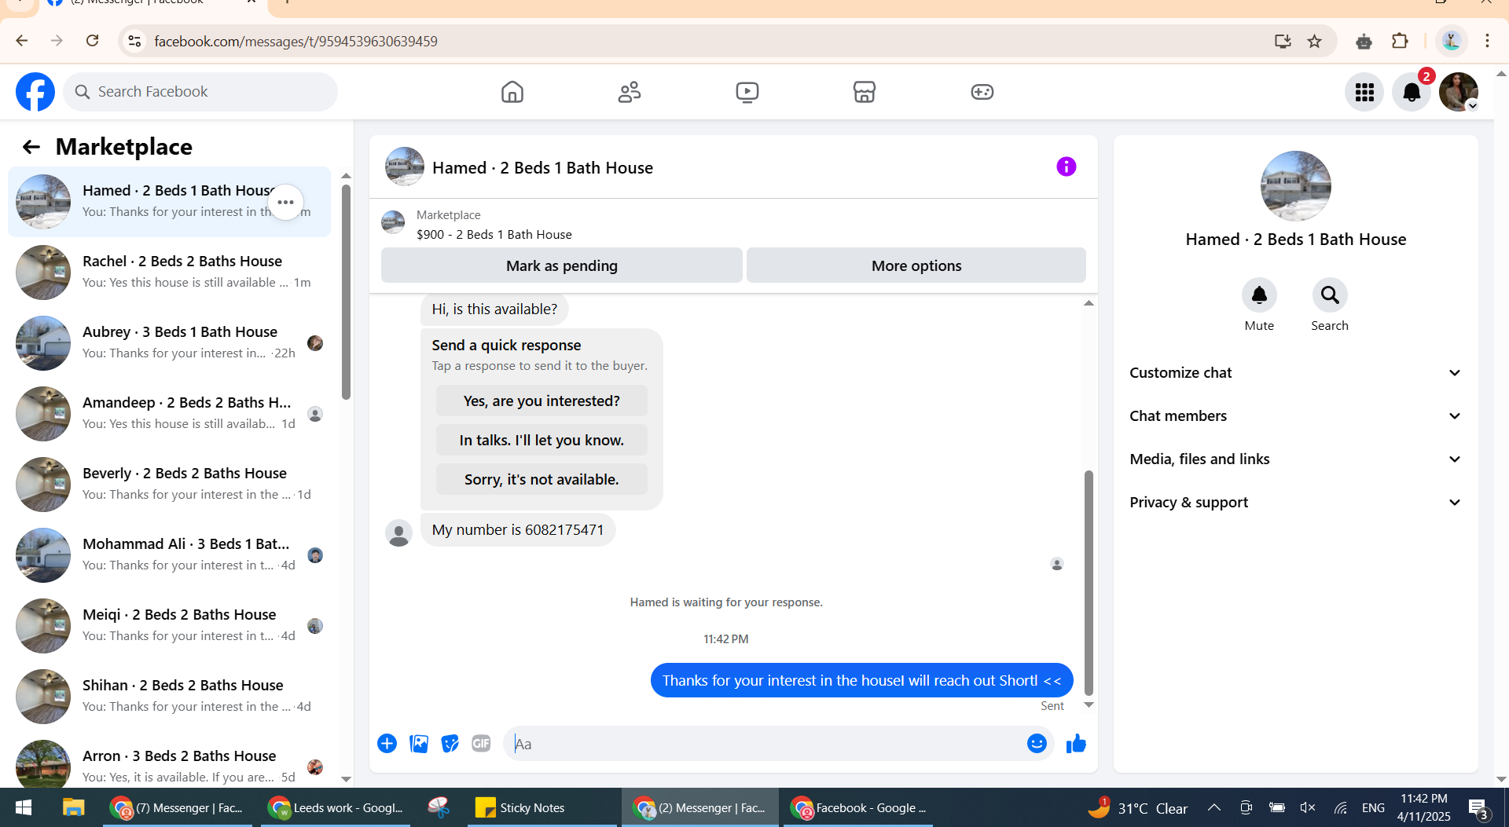Open Beverly 2 Beds 2 Baths House chat
Image resolution: width=1509 pixels, height=827 pixels.
point(169,485)
